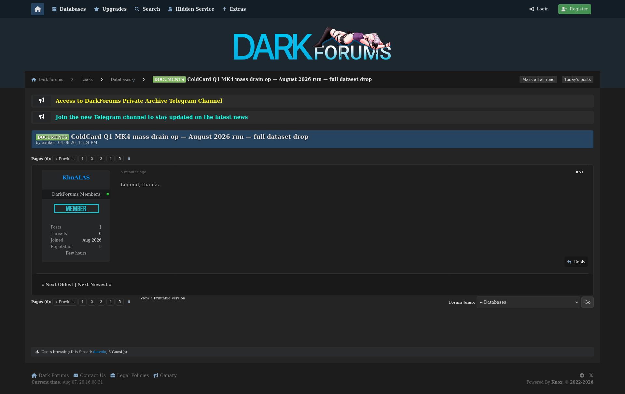Select page 1 in the lower pagination
The width and height of the screenshot is (625, 394).
tap(83, 302)
